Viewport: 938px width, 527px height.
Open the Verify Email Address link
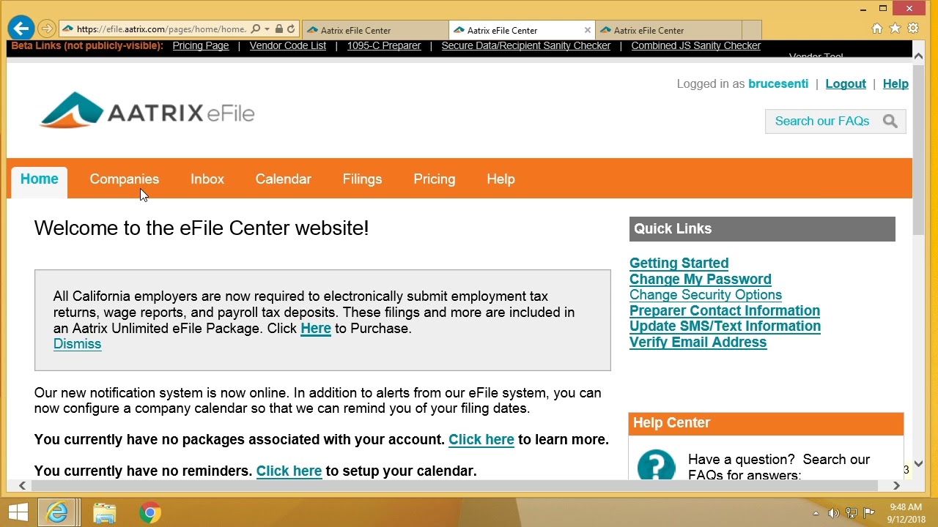pyautogui.click(x=698, y=343)
